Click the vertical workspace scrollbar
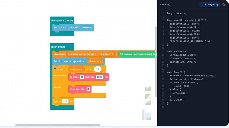This screenshot has height=128, width=229. (156, 62)
